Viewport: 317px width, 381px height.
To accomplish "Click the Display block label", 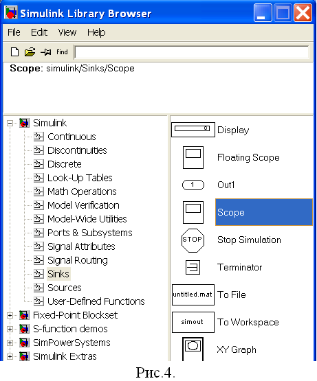I will 233,130.
